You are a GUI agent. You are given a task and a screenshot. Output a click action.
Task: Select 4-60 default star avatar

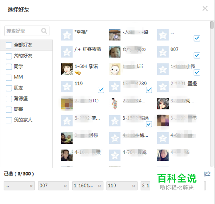point(163,138)
